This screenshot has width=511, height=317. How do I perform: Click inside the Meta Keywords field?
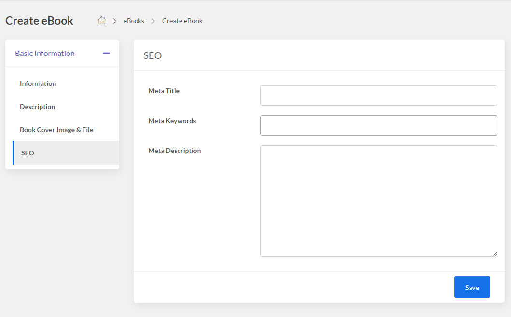tap(378, 125)
